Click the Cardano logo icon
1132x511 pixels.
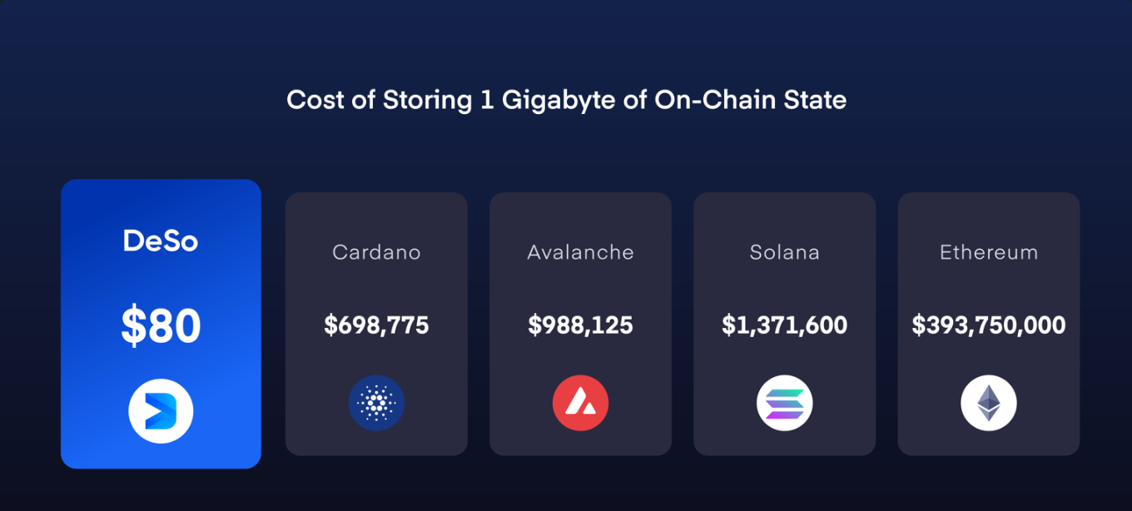point(376,404)
